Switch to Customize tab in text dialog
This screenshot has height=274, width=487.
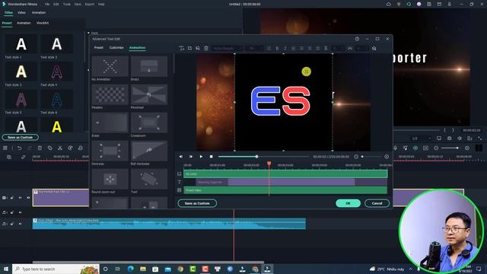pyautogui.click(x=116, y=48)
